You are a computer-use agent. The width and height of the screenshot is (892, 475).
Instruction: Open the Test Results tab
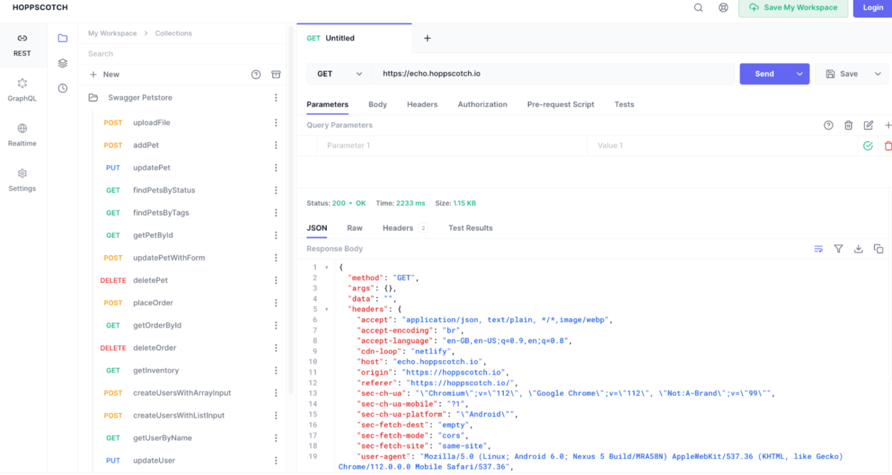point(470,228)
